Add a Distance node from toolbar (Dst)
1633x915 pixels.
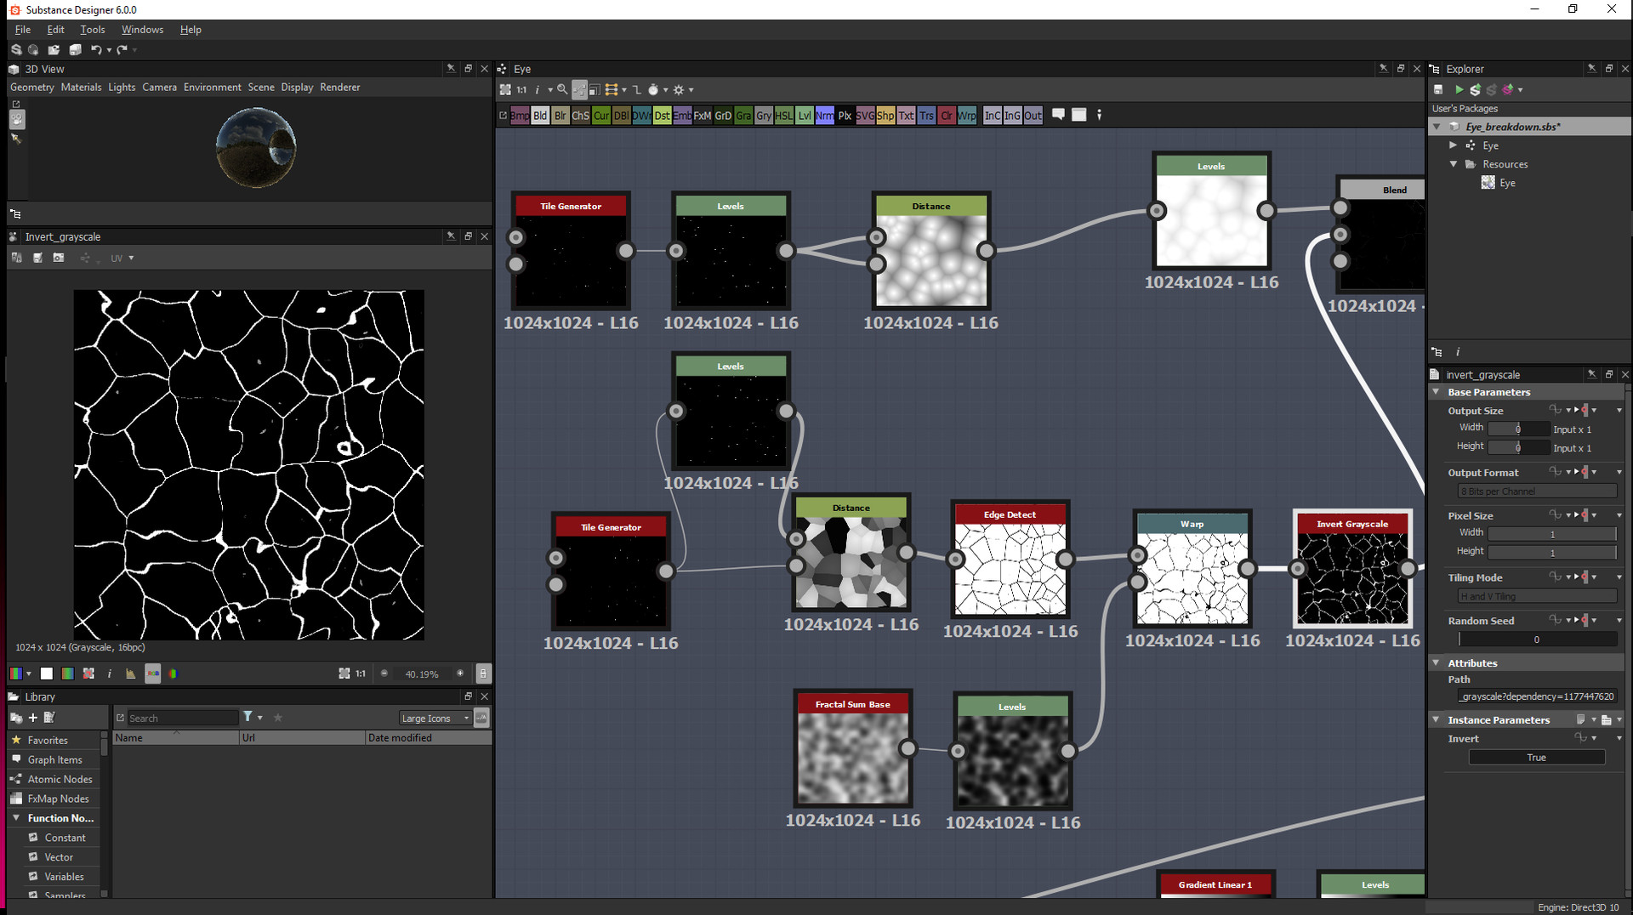click(x=662, y=116)
